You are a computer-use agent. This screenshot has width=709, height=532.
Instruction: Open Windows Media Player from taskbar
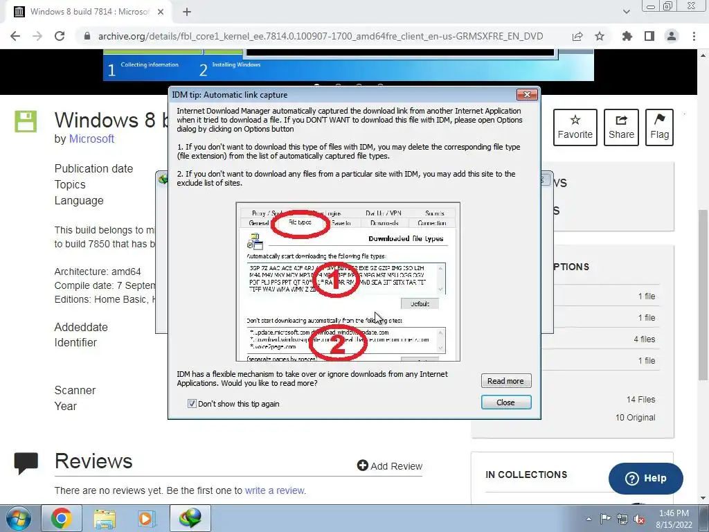coord(146,518)
